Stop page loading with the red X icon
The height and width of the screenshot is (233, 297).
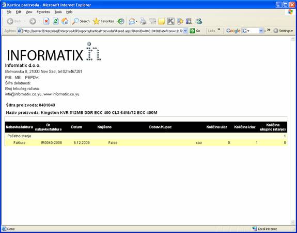point(46,21)
